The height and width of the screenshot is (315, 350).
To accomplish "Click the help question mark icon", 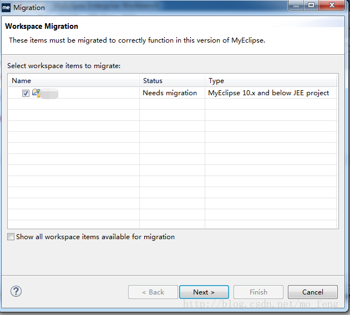I will pos(16,291).
